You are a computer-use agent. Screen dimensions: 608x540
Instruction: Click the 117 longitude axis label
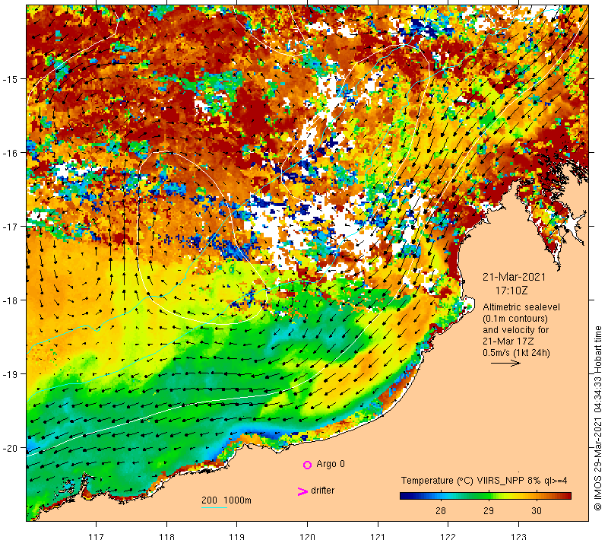[97, 535]
